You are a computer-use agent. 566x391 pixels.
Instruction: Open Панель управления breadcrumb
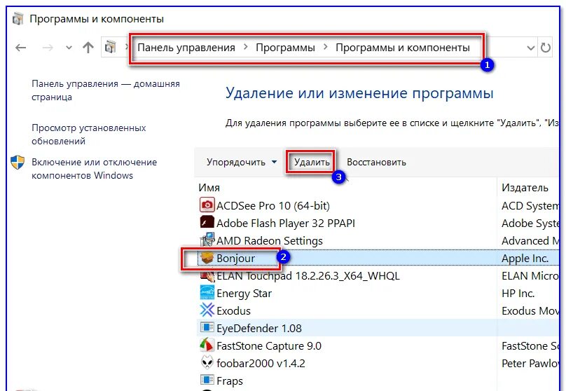point(186,47)
